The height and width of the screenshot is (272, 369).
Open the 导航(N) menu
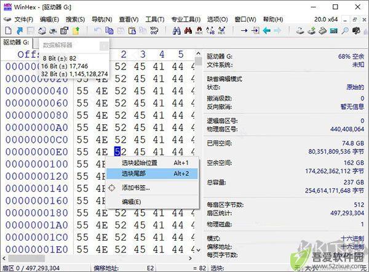point(102,19)
